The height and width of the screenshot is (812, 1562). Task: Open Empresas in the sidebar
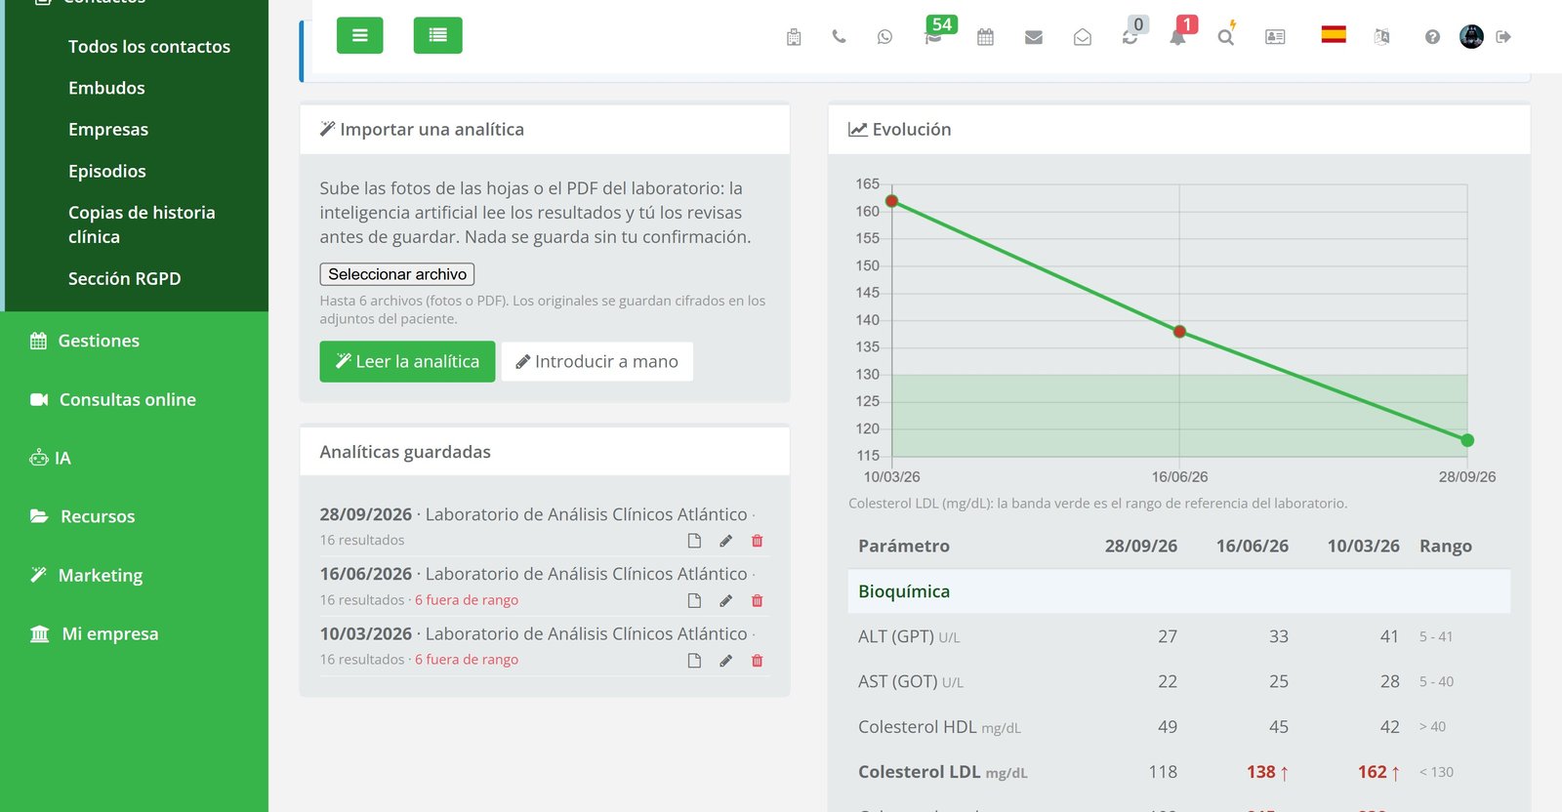pos(108,130)
